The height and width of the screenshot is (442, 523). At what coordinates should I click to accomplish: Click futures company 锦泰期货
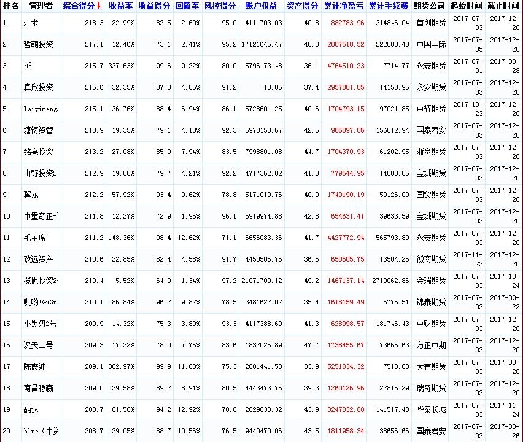click(431, 302)
